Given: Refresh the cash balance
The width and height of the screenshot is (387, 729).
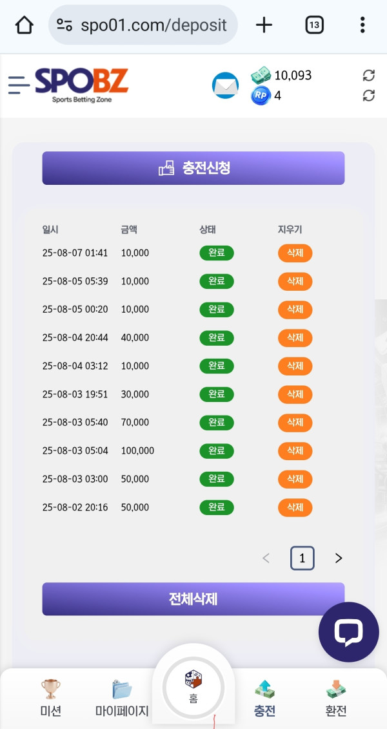Looking at the screenshot, I should (x=369, y=75).
